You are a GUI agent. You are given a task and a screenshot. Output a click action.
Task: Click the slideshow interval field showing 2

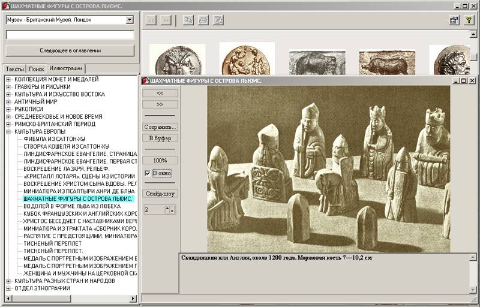coord(154,210)
